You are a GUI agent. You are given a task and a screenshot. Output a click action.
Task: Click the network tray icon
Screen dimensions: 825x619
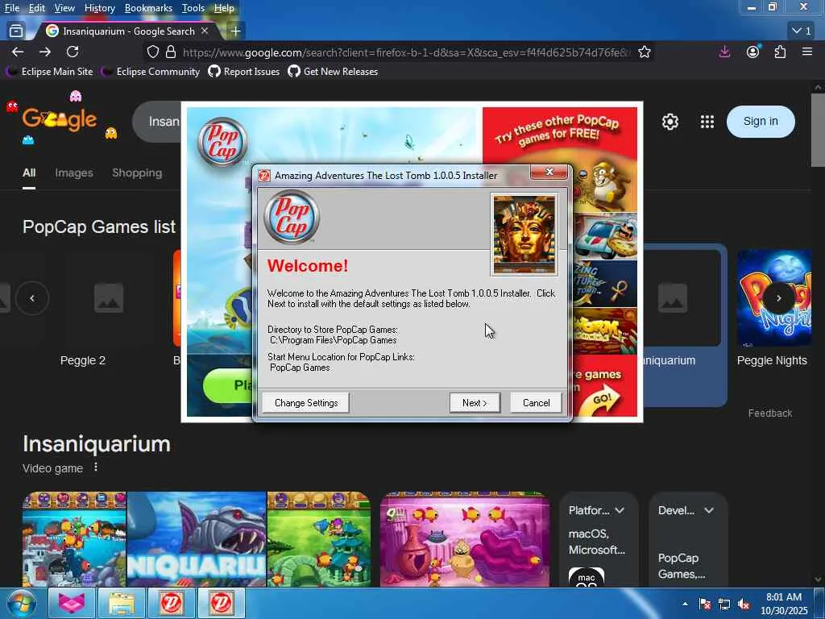724,604
